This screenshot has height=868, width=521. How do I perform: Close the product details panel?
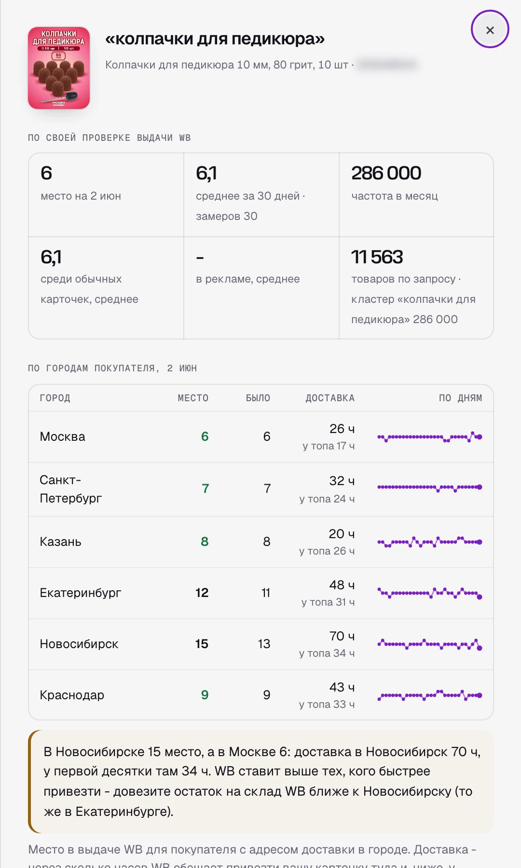tap(490, 29)
